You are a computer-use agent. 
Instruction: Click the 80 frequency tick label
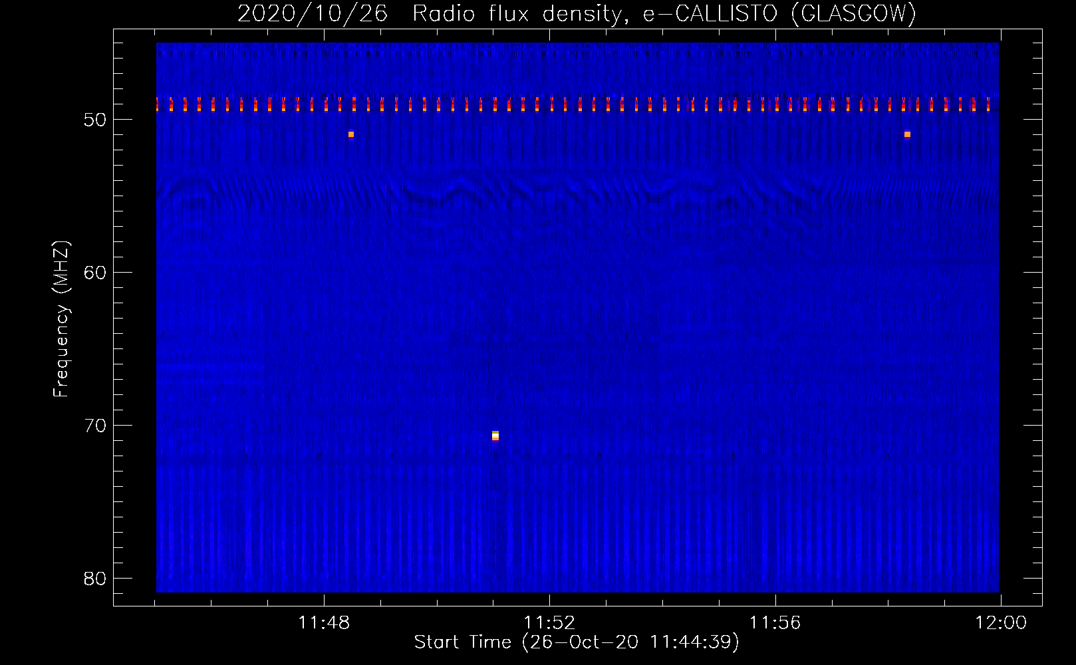point(95,579)
